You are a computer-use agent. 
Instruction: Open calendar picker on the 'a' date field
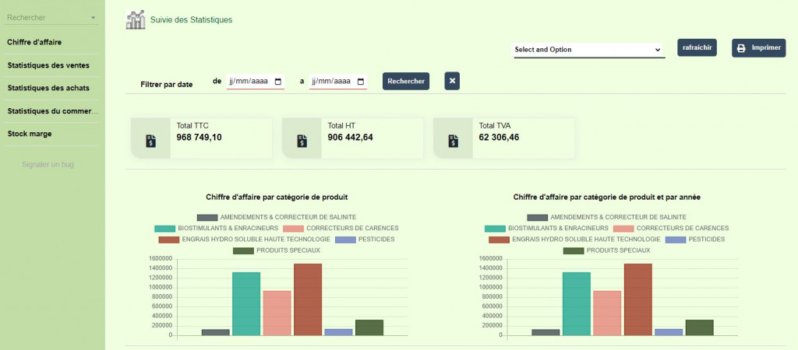pyautogui.click(x=361, y=81)
